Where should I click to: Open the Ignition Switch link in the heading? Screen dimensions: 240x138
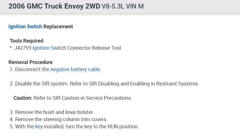click(25, 27)
